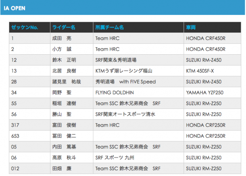
Task: Click the ライダー名 column header
Action: [x=64, y=27]
